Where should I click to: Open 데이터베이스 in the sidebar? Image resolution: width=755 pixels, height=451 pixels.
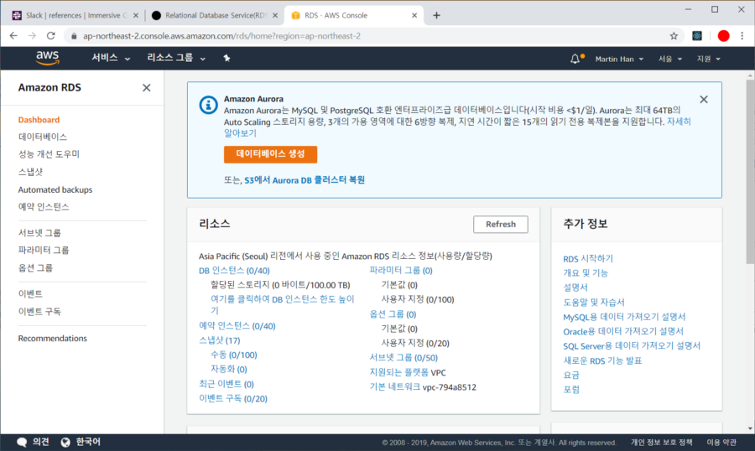pyautogui.click(x=43, y=137)
